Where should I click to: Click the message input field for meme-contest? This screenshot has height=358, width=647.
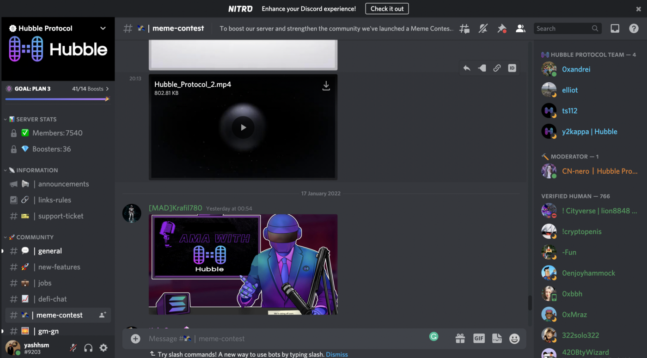(x=287, y=339)
